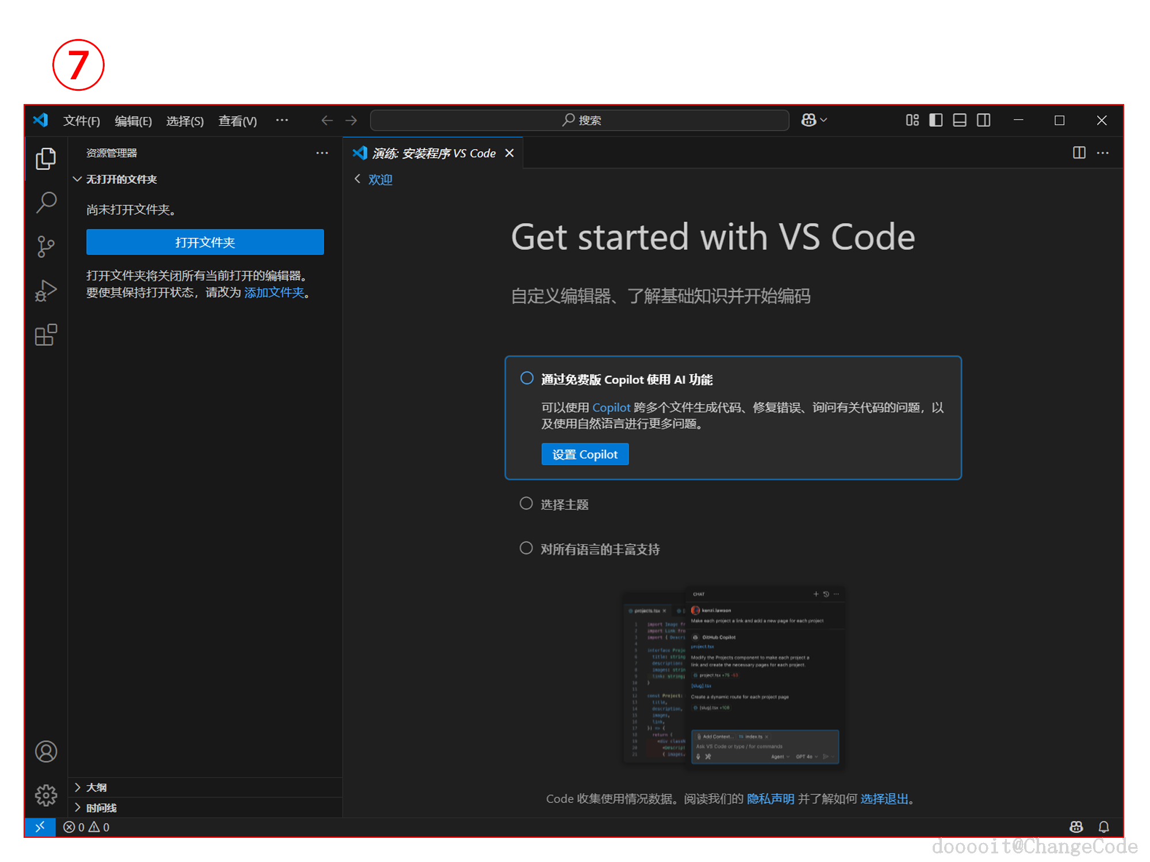Viewport: 1150px width, 862px height.
Task: Open the 查看(V) menu
Action: tap(237, 121)
